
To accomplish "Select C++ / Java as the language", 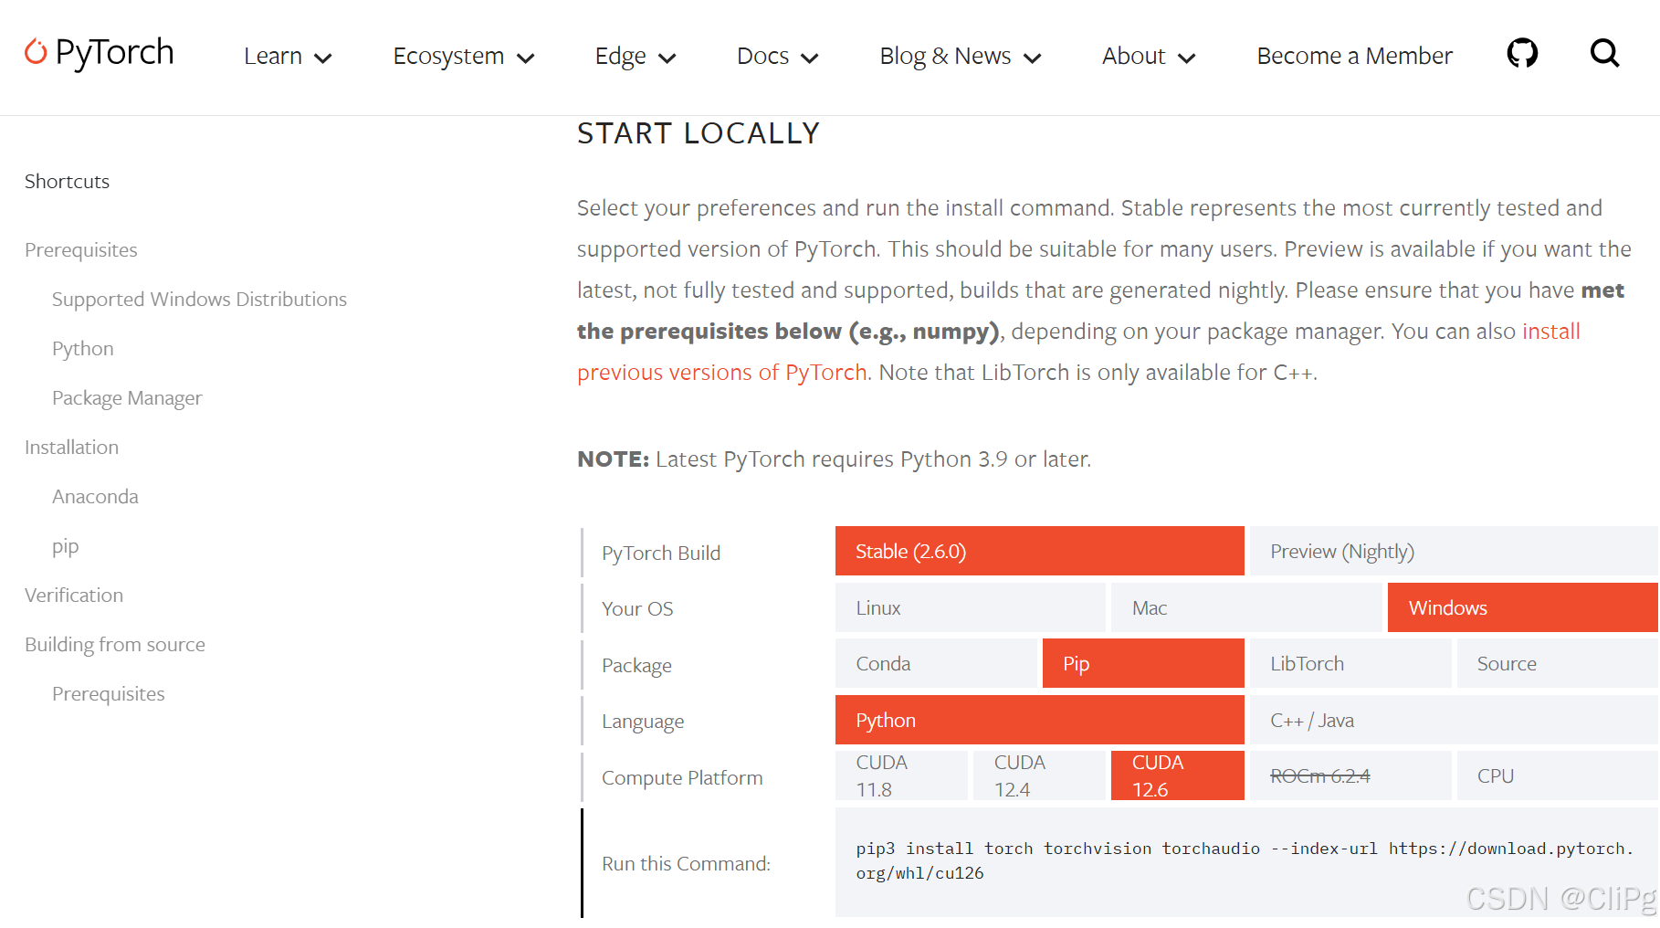I will [x=1454, y=720].
